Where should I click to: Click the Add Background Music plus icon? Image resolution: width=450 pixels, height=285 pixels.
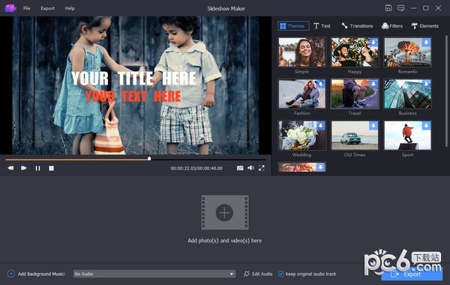(11, 274)
